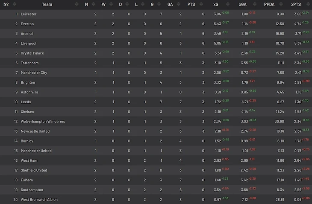Click the Crystal Palace team name
This screenshot has width=312, height=204.
pos(32,53)
